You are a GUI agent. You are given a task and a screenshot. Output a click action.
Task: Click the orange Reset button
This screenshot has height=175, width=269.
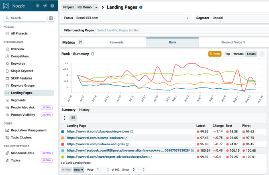(215, 54)
